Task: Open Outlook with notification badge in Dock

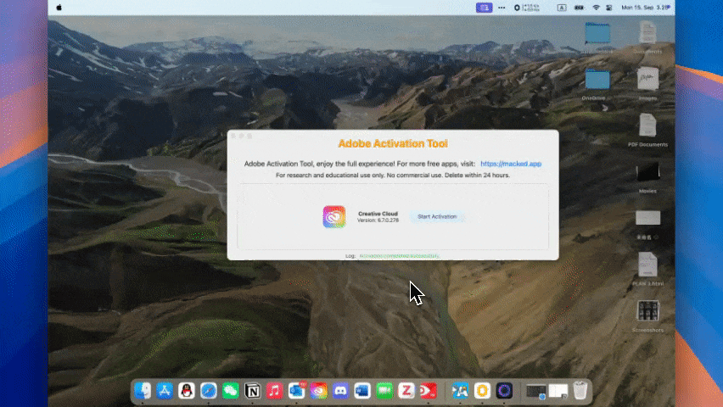Action: pyautogui.click(x=296, y=391)
